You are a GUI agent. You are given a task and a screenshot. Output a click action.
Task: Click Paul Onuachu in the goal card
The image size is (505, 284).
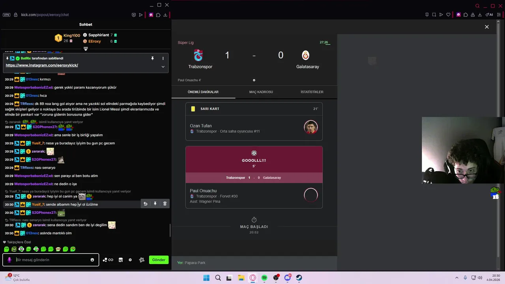coord(203,191)
